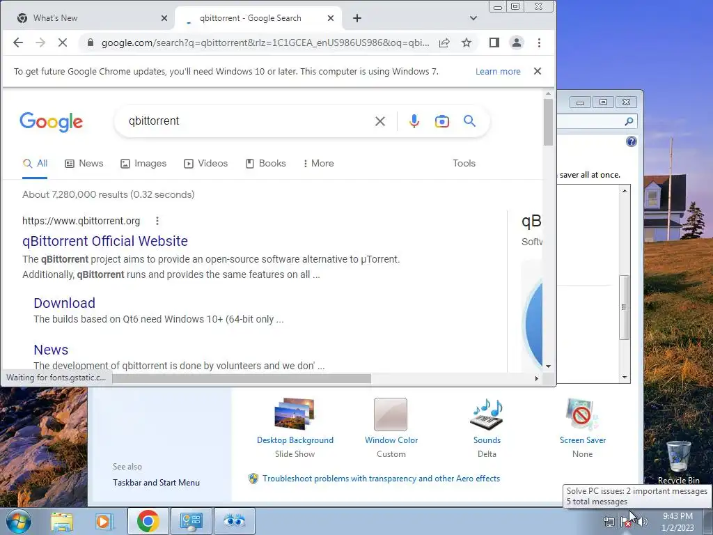
Task: Open Help in Personalization window
Action: coord(632,141)
